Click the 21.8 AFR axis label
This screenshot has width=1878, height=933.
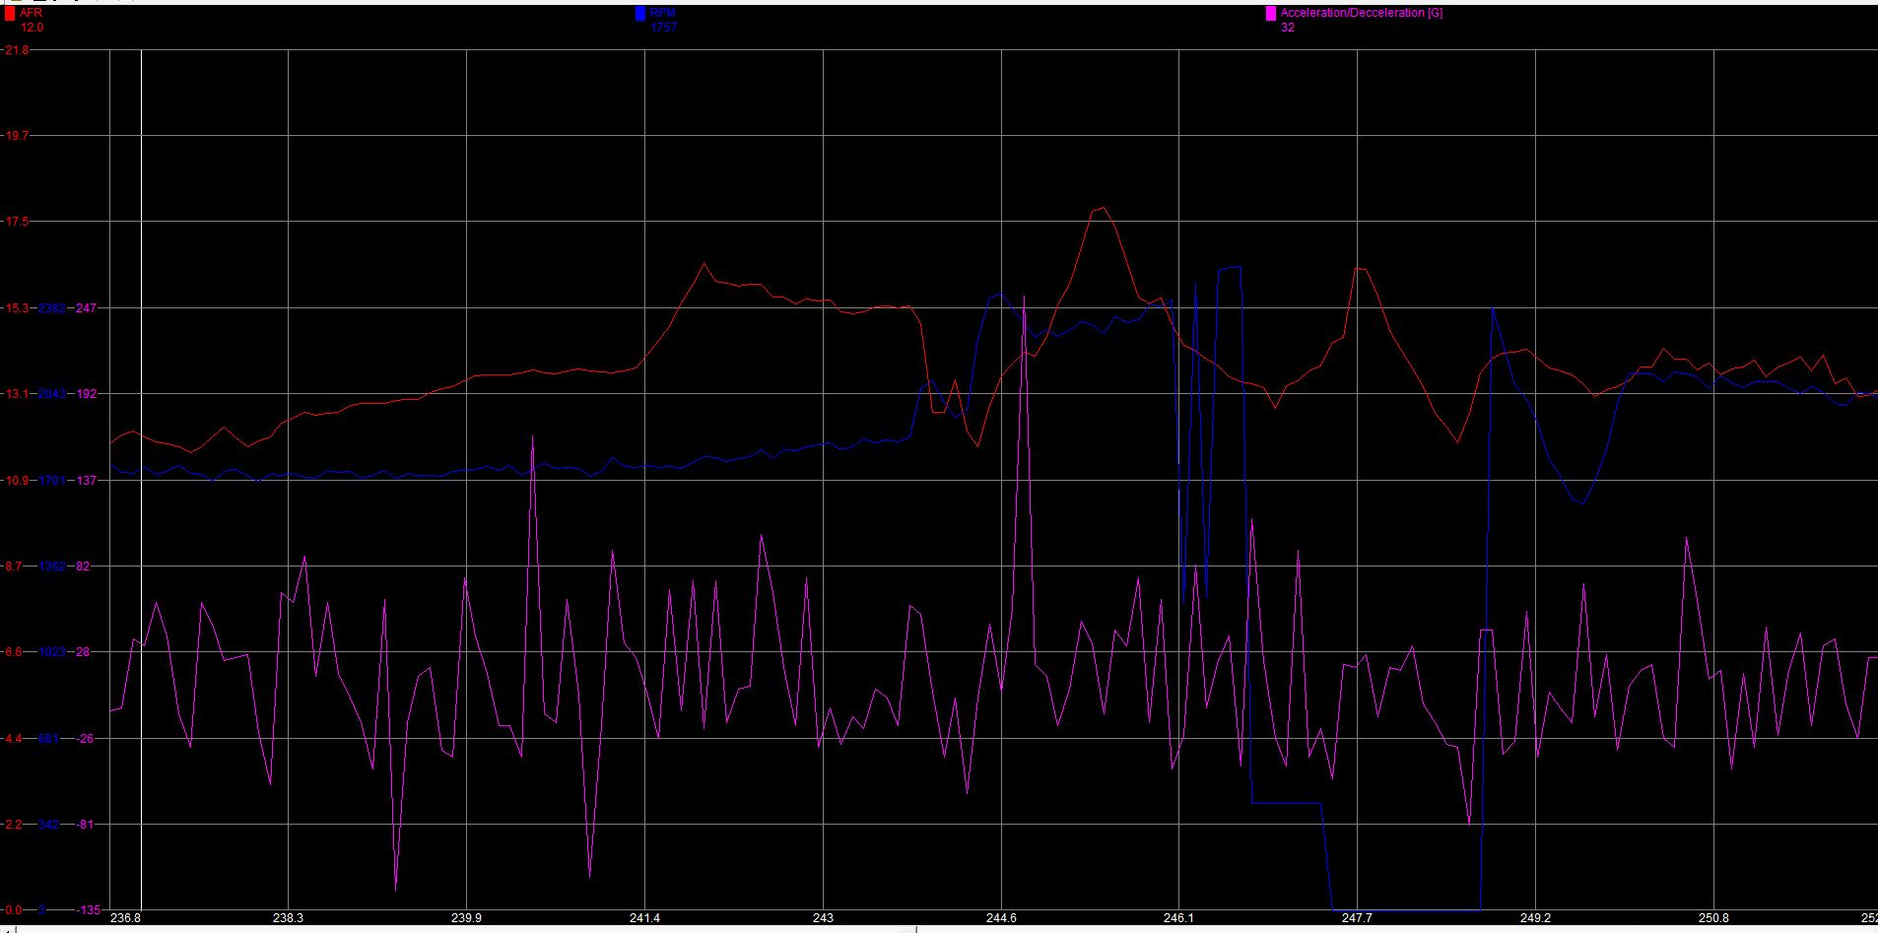17,49
